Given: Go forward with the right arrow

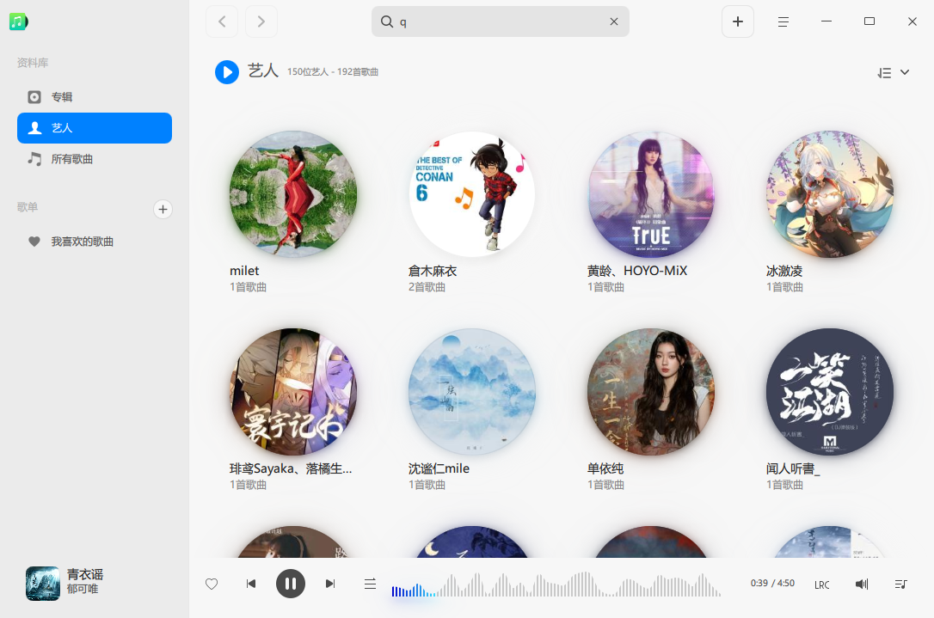Looking at the screenshot, I should [261, 21].
